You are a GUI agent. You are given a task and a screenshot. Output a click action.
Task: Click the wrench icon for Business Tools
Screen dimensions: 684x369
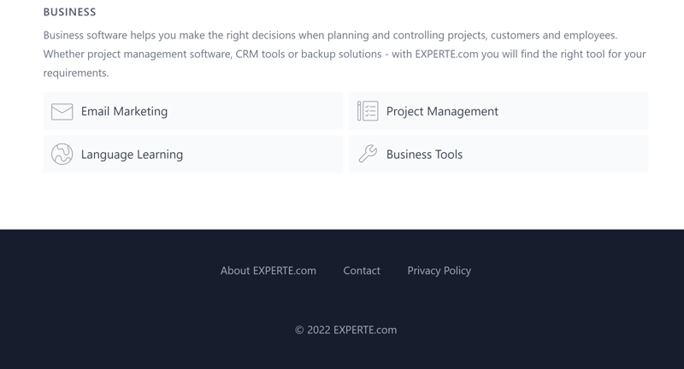(x=368, y=154)
